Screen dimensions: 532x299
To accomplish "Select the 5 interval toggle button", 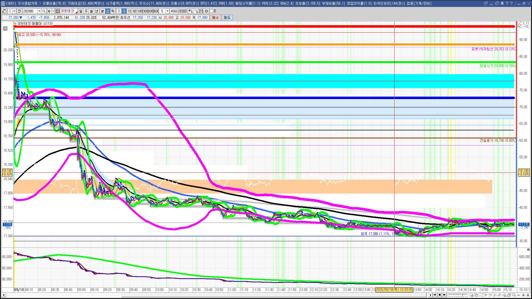I will click(124, 11).
